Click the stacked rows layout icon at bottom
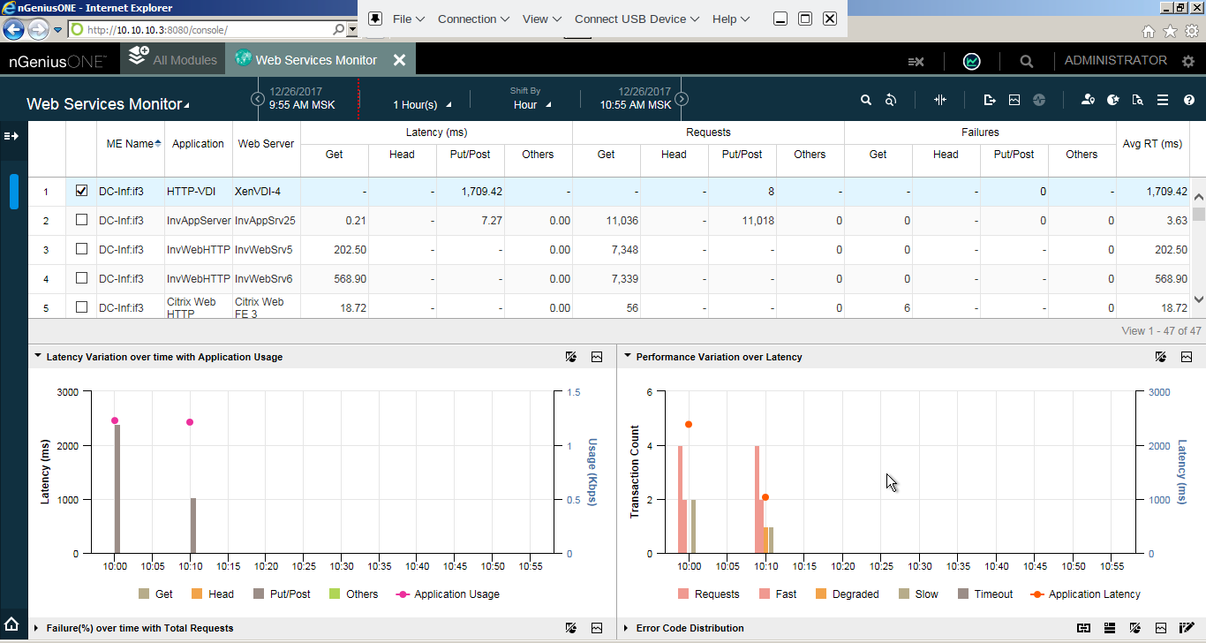Screen dimensions: 1206x643 coord(1109,628)
